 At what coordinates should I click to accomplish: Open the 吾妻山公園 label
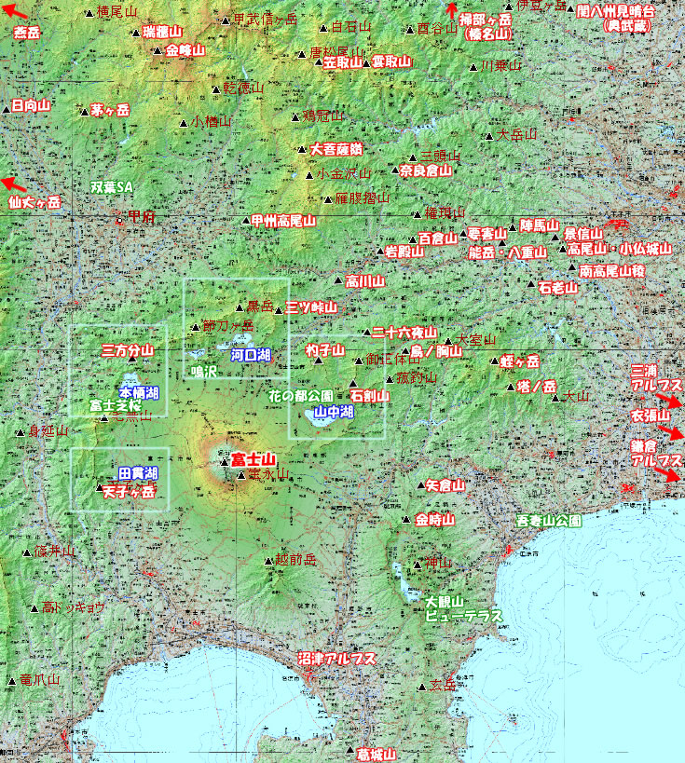tap(548, 521)
